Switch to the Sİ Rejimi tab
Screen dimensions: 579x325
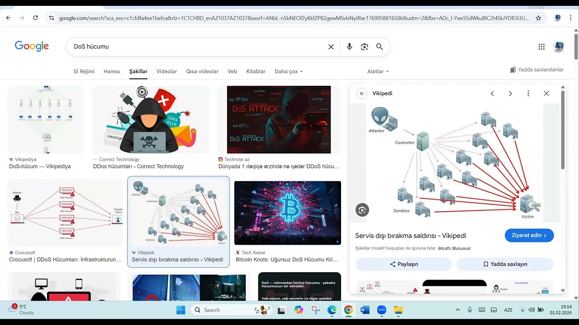coord(84,71)
